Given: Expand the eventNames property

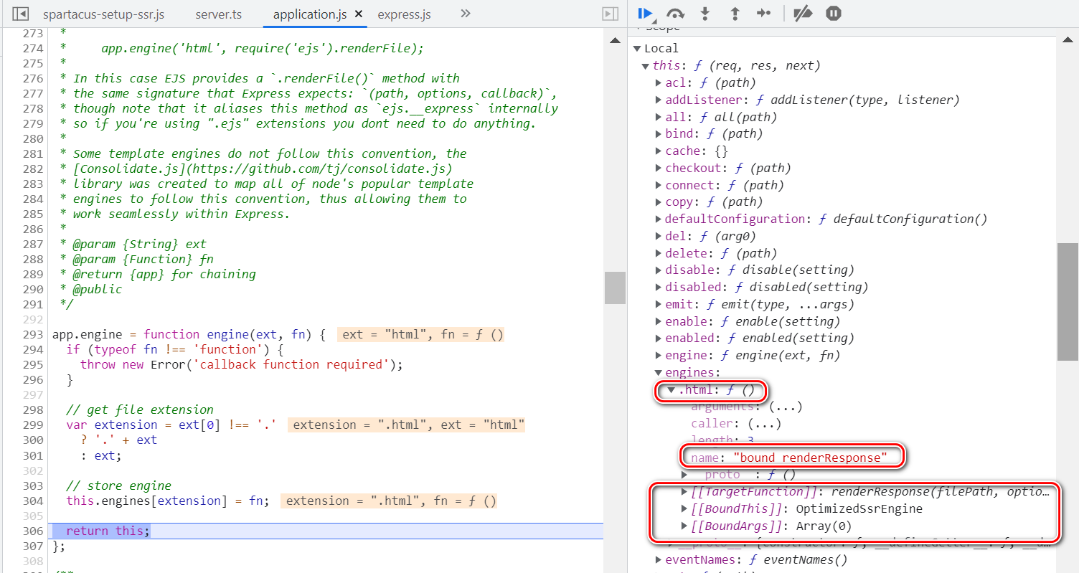Looking at the screenshot, I should pos(658,559).
